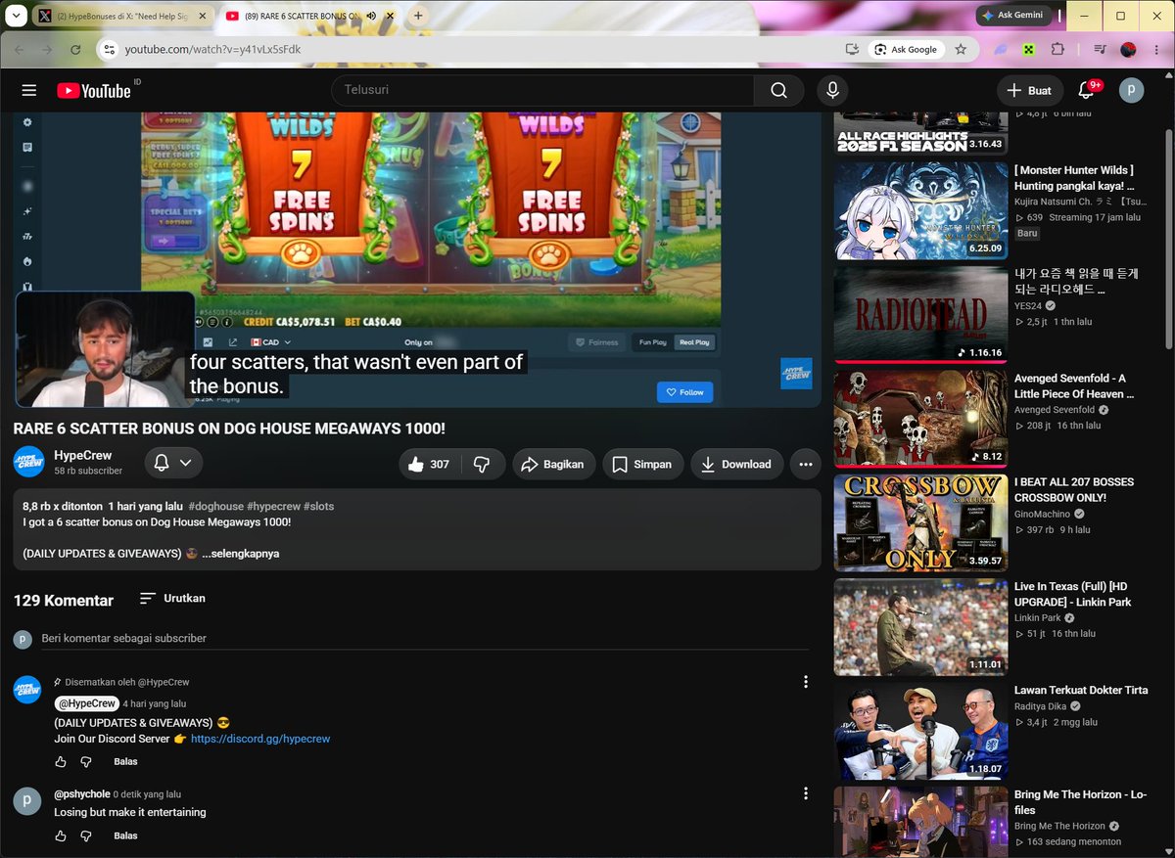Viewport: 1175px width, 858px height.
Task: View site information icon in the address bar
Action: (109, 49)
